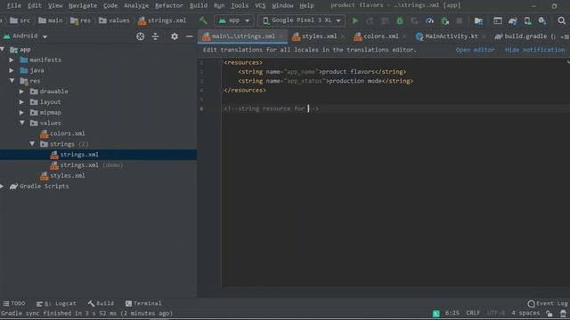Switch to the build.gradle tab
570x320 pixels.
coord(525,36)
